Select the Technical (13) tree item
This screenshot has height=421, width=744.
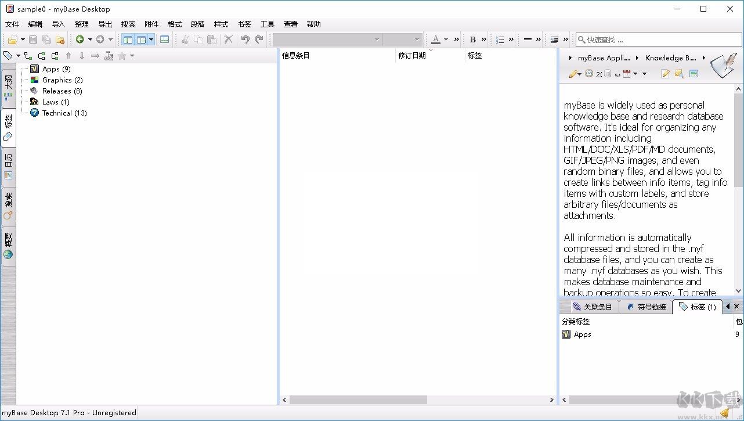[63, 113]
